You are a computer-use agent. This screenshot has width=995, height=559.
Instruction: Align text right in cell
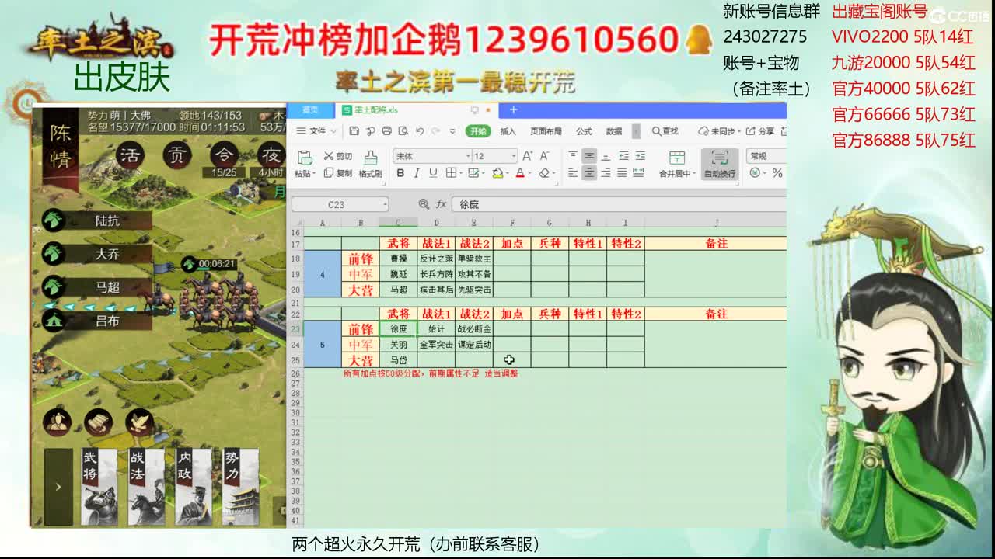[606, 173]
